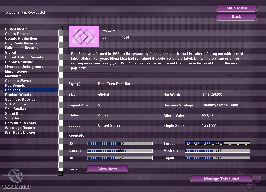Click the Pop Zone label logo image
The image size is (266, 192).
click(84, 36)
